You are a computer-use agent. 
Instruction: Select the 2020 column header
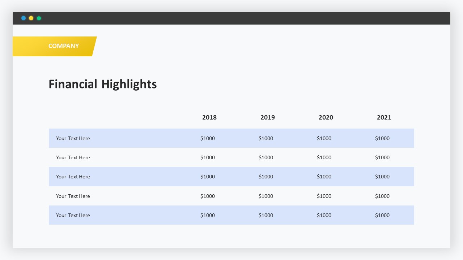click(326, 117)
